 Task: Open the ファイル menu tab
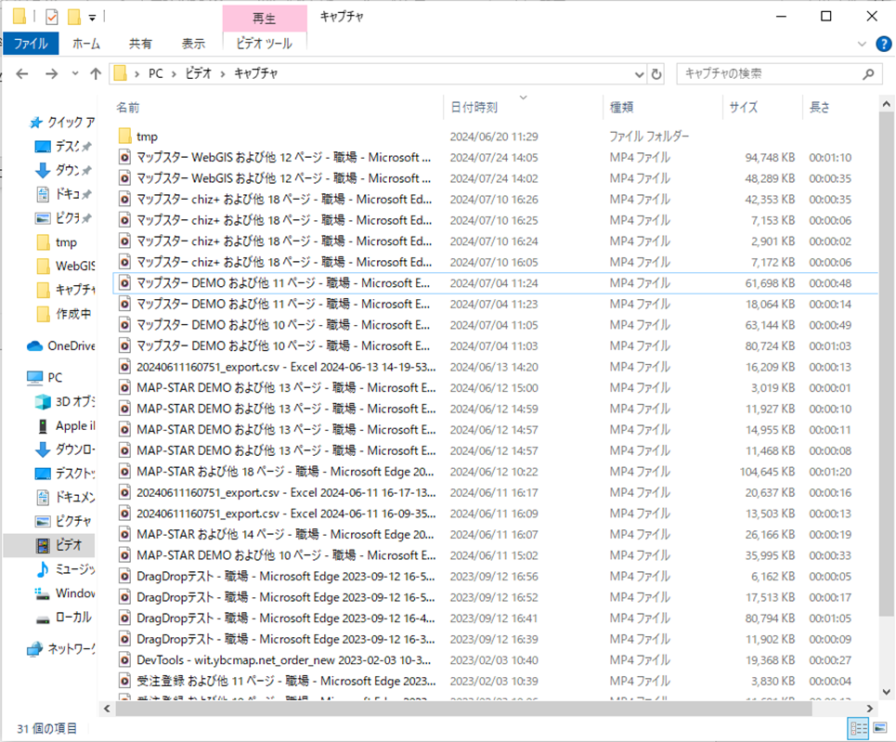[x=31, y=44]
